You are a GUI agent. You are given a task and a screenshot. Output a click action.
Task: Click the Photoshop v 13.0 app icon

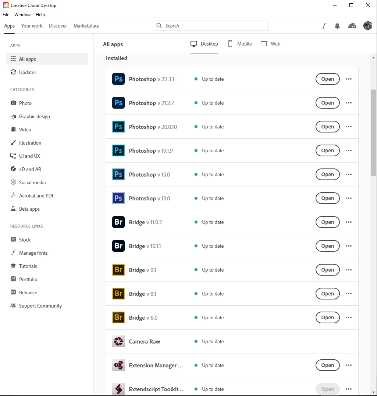tap(118, 198)
